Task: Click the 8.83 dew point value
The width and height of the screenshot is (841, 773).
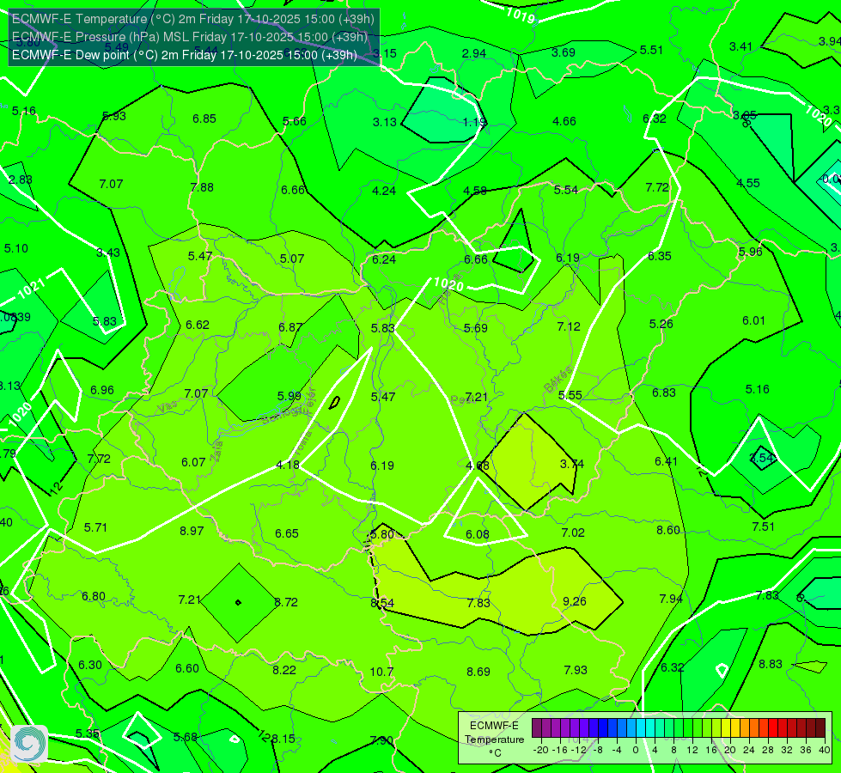Action: pyautogui.click(x=771, y=664)
